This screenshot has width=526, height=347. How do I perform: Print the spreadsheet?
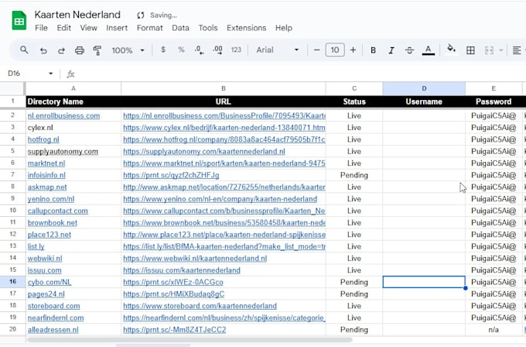coord(80,50)
